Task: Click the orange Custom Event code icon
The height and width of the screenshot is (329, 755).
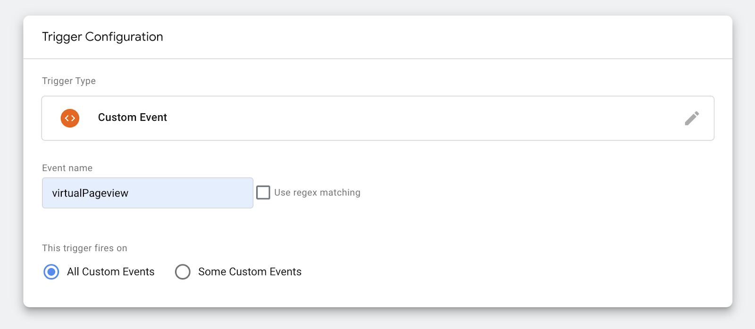Action: coord(70,118)
